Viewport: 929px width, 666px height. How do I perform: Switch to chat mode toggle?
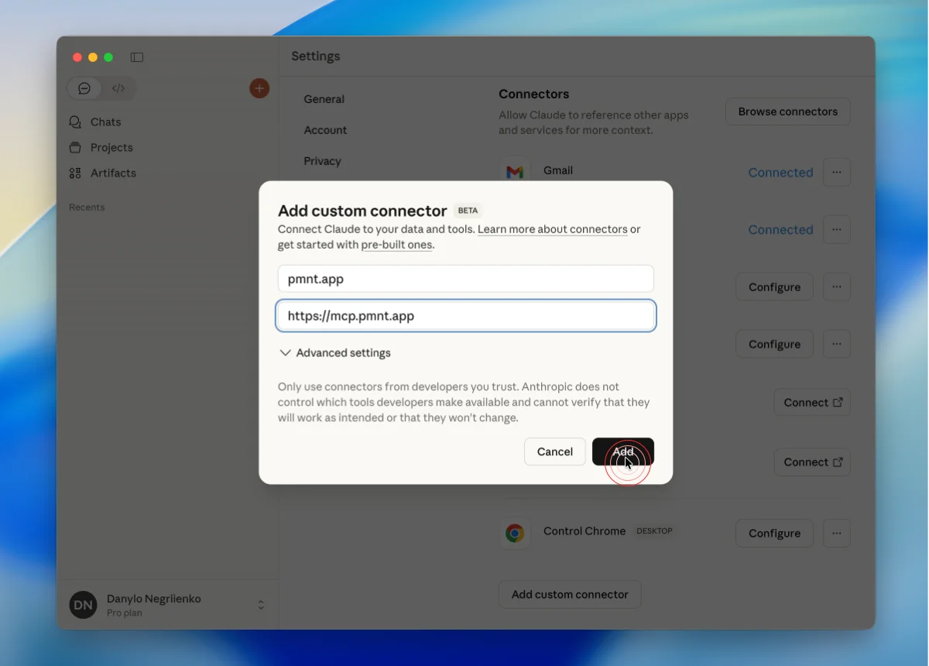pyautogui.click(x=84, y=88)
